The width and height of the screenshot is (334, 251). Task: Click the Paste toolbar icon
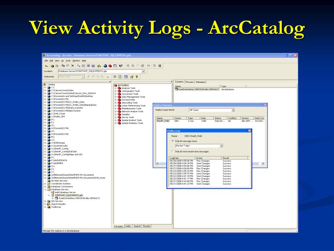[x=68, y=66]
